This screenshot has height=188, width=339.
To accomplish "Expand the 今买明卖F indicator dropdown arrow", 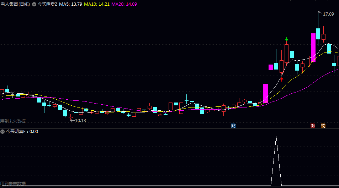I will 2,132.
